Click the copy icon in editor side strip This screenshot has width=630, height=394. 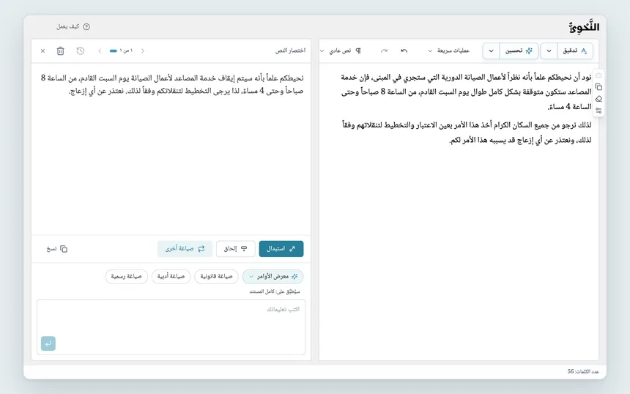(x=598, y=87)
